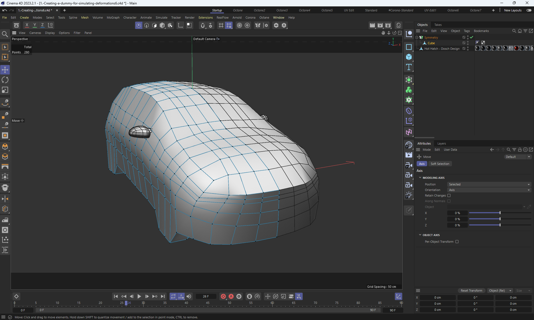Collapse the Modeling Axis section
534x320 pixels.
420,178
